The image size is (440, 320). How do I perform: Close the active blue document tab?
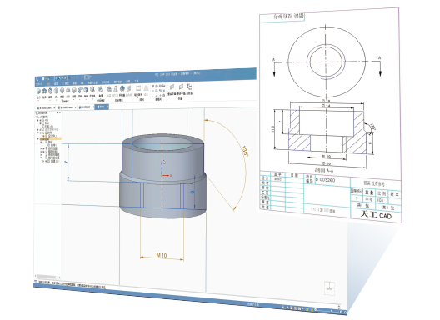[x=107, y=107]
